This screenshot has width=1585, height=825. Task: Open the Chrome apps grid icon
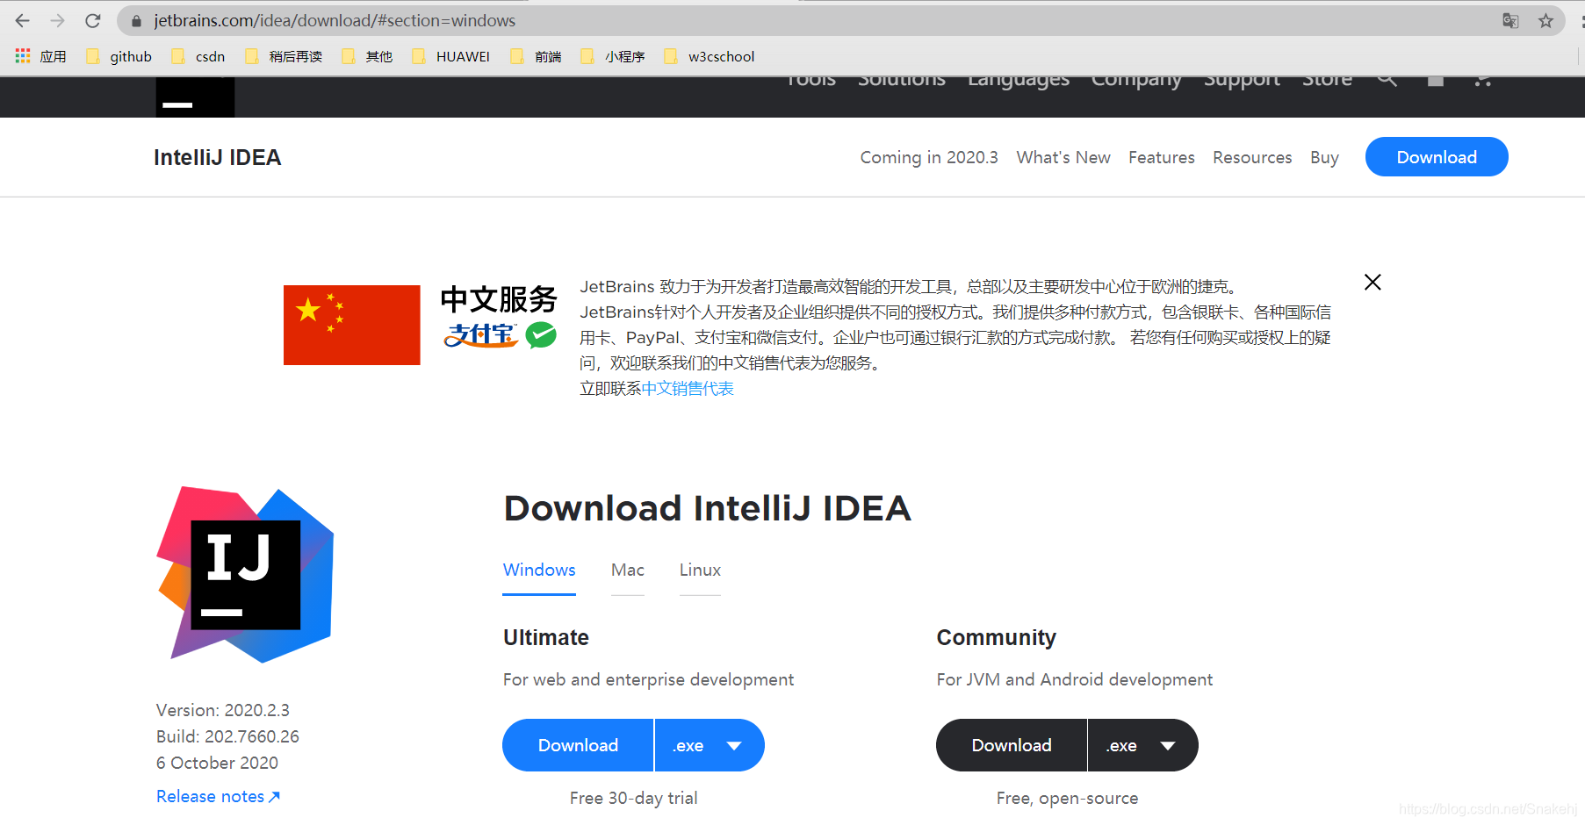coord(23,56)
